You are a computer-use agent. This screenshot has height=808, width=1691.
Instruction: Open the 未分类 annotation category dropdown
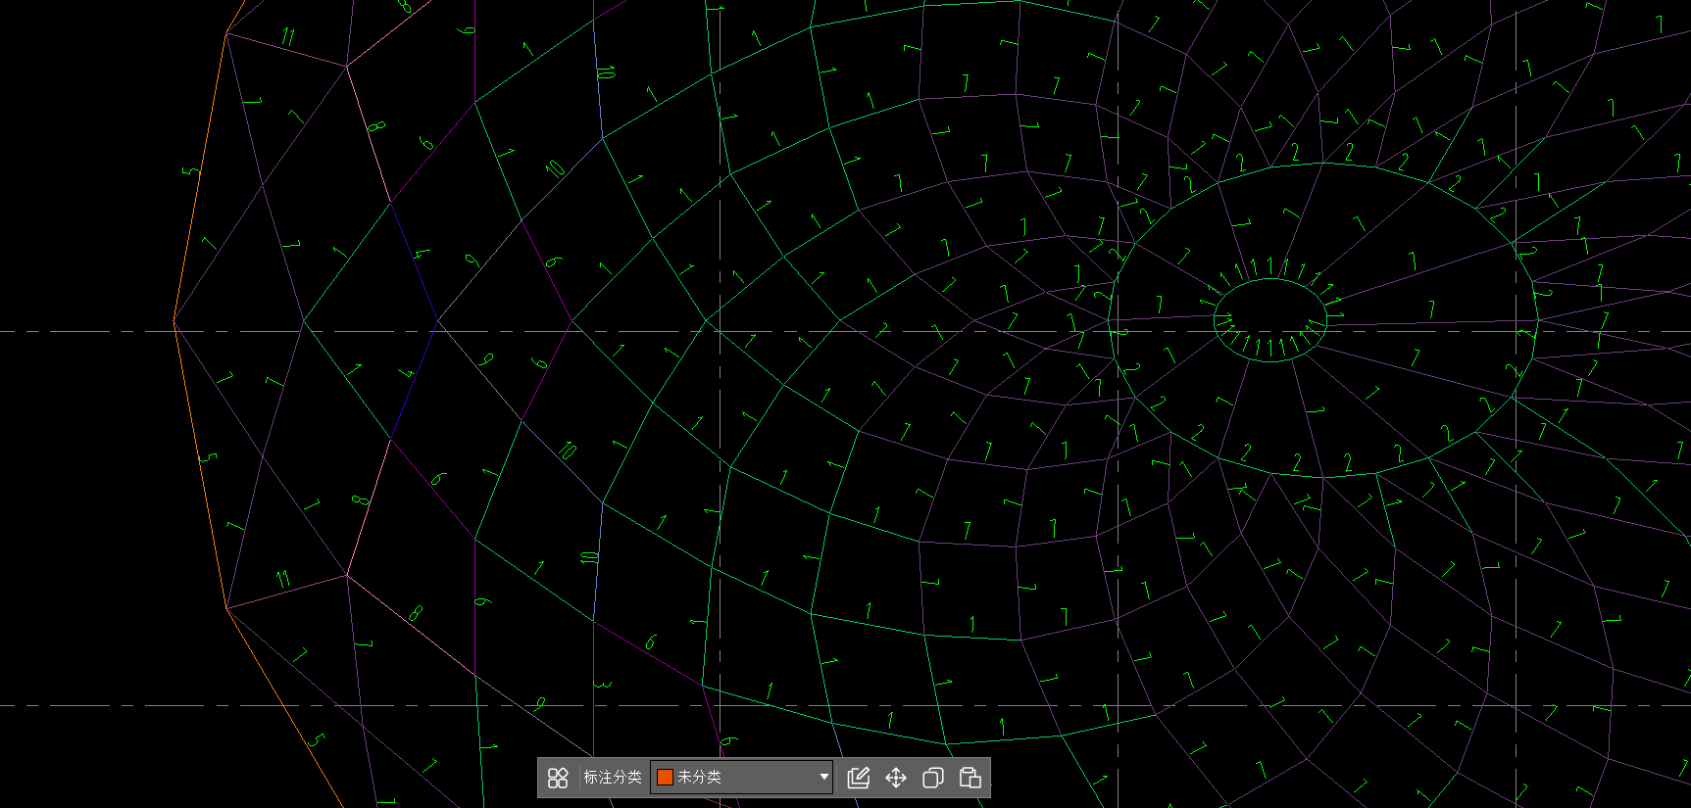pyautogui.click(x=742, y=778)
